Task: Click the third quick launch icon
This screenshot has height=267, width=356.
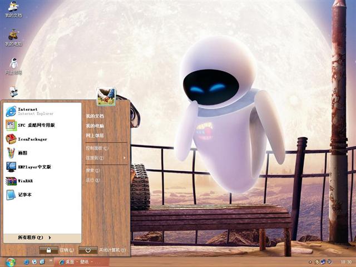Action: tap(42, 262)
